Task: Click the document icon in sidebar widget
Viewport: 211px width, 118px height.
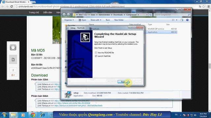Action: 13,59
